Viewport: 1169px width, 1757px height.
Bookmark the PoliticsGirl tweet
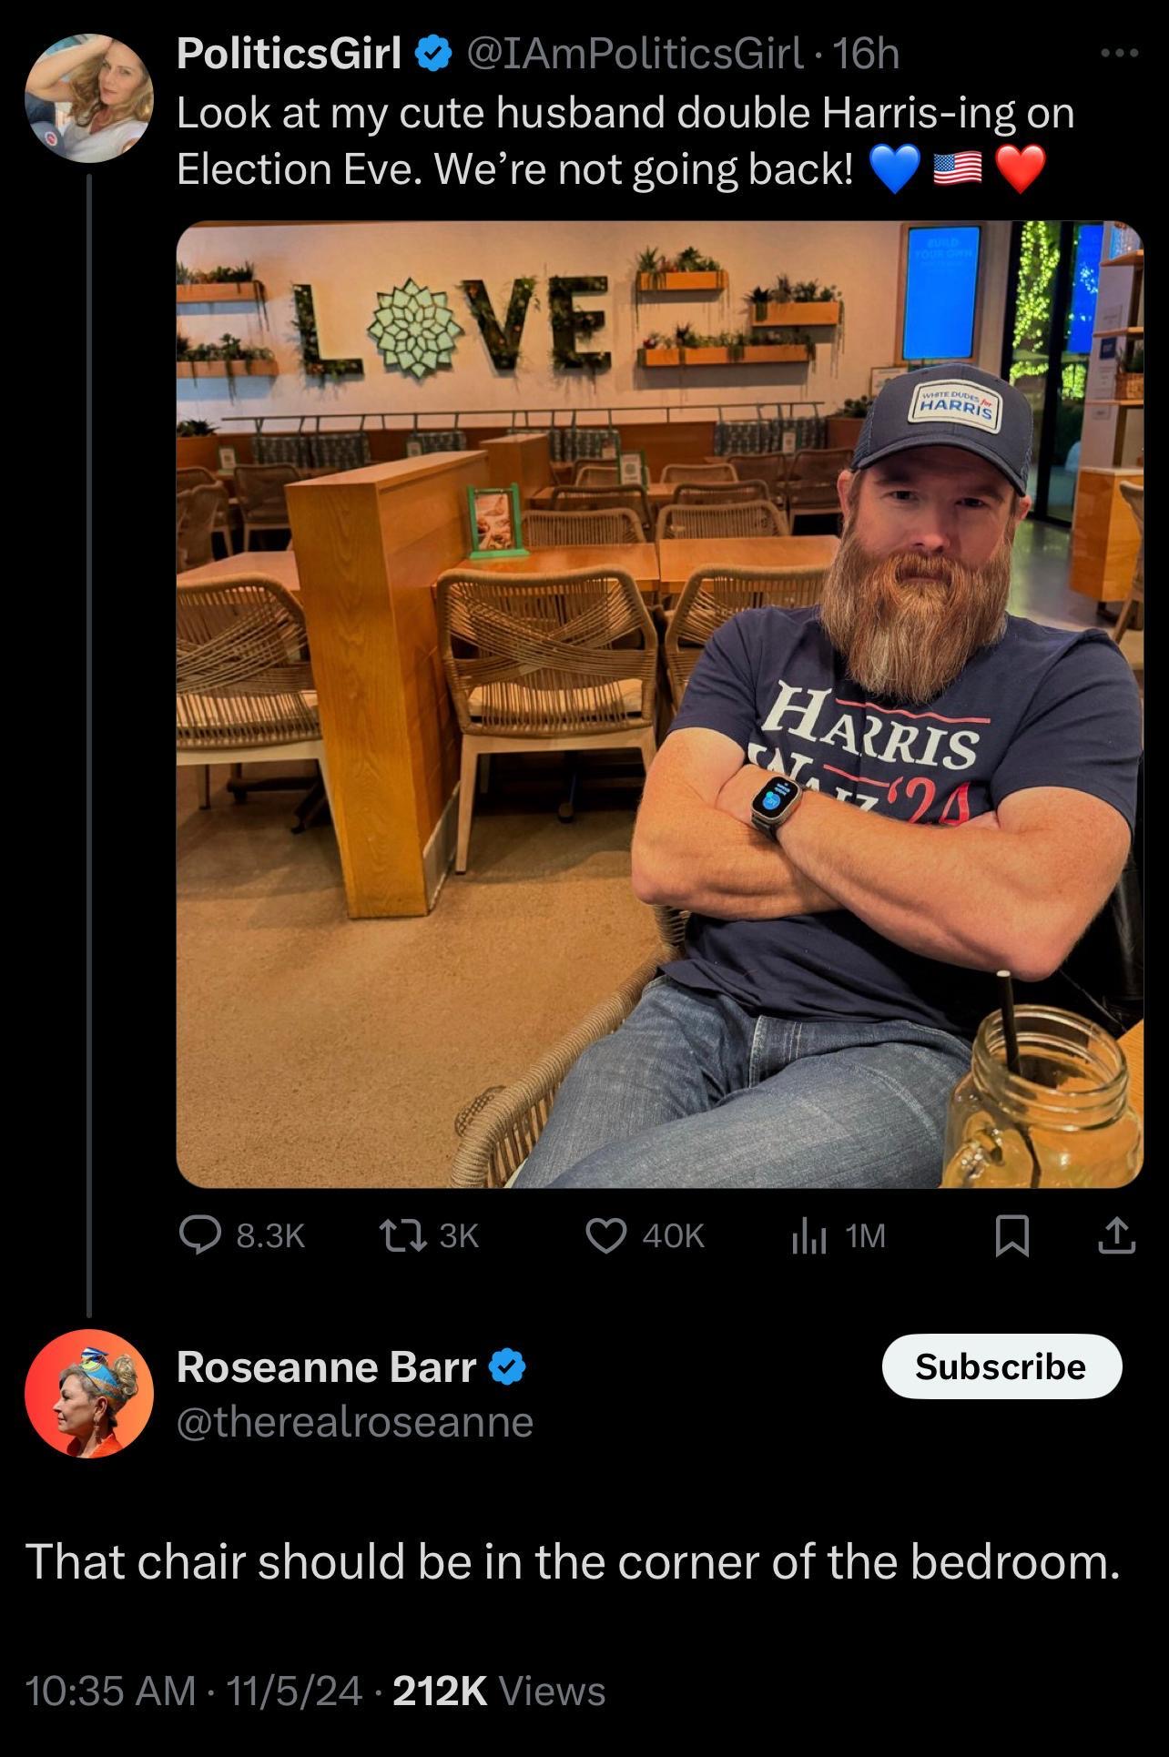coord(1012,1235)
